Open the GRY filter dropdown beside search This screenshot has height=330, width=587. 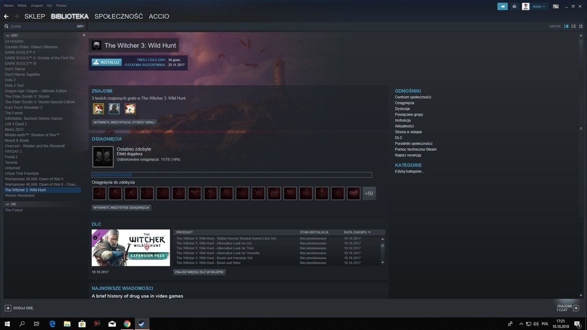coord(80,26)
